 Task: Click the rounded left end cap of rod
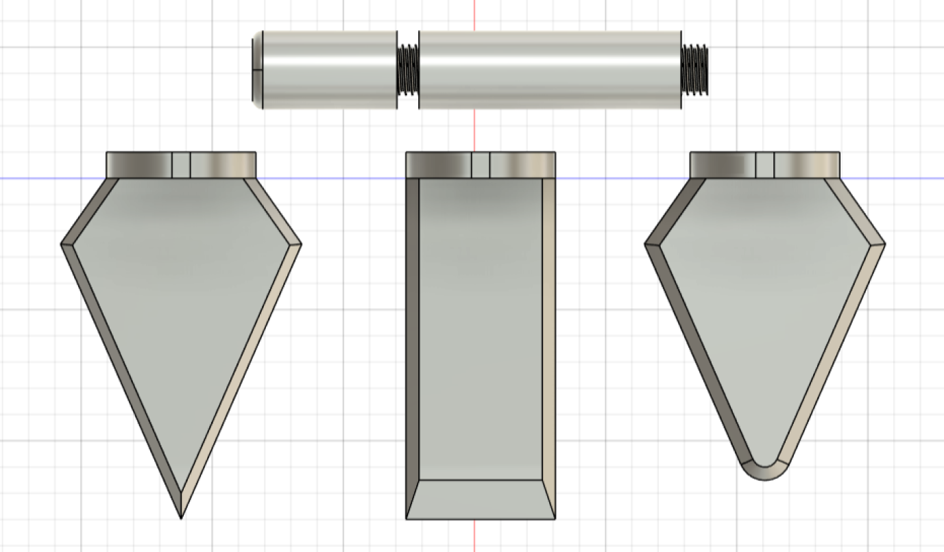point(257,70)
